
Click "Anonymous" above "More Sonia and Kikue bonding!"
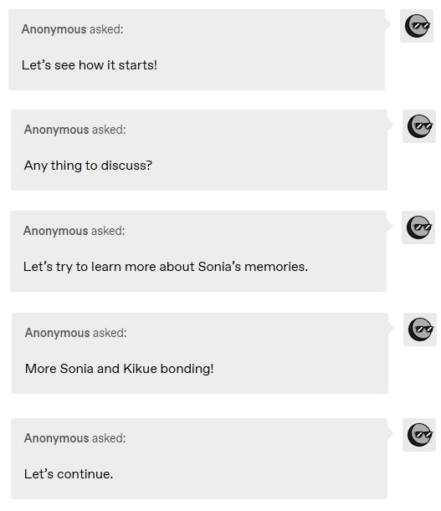coord(57,333)
